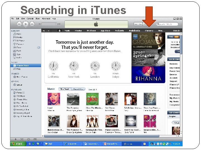Open the Windows Start button

coord(18,144)
